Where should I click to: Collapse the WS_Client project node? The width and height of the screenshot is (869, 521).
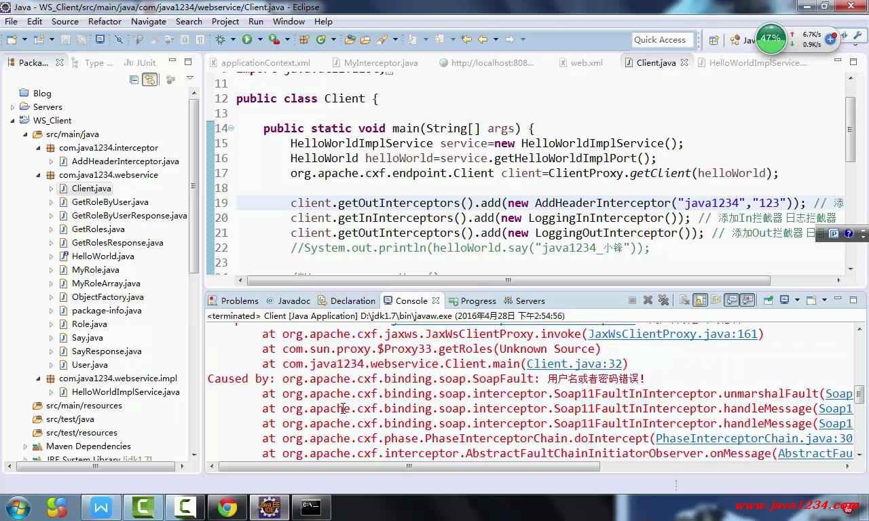[x=12, y=121]
